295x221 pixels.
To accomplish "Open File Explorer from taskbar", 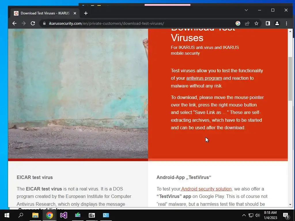I will (35, 215).
